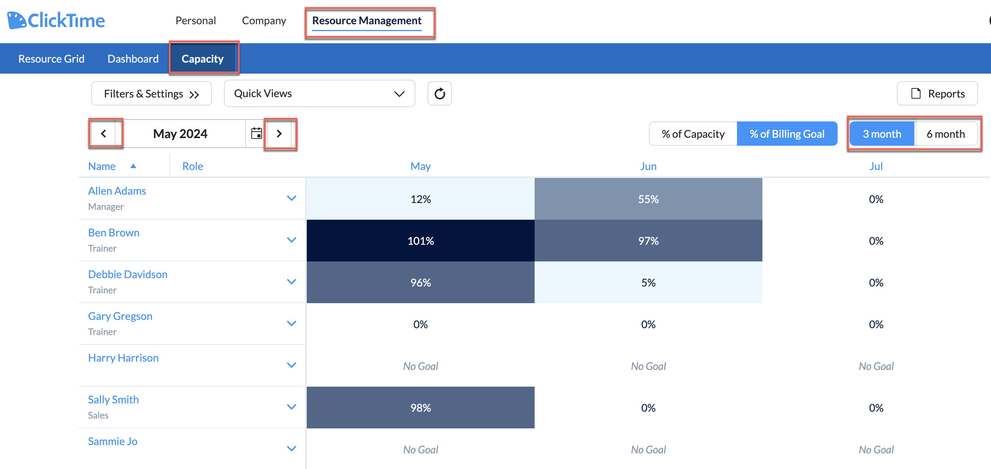Open Reports
991x469 pixels.
coord(937,93)
